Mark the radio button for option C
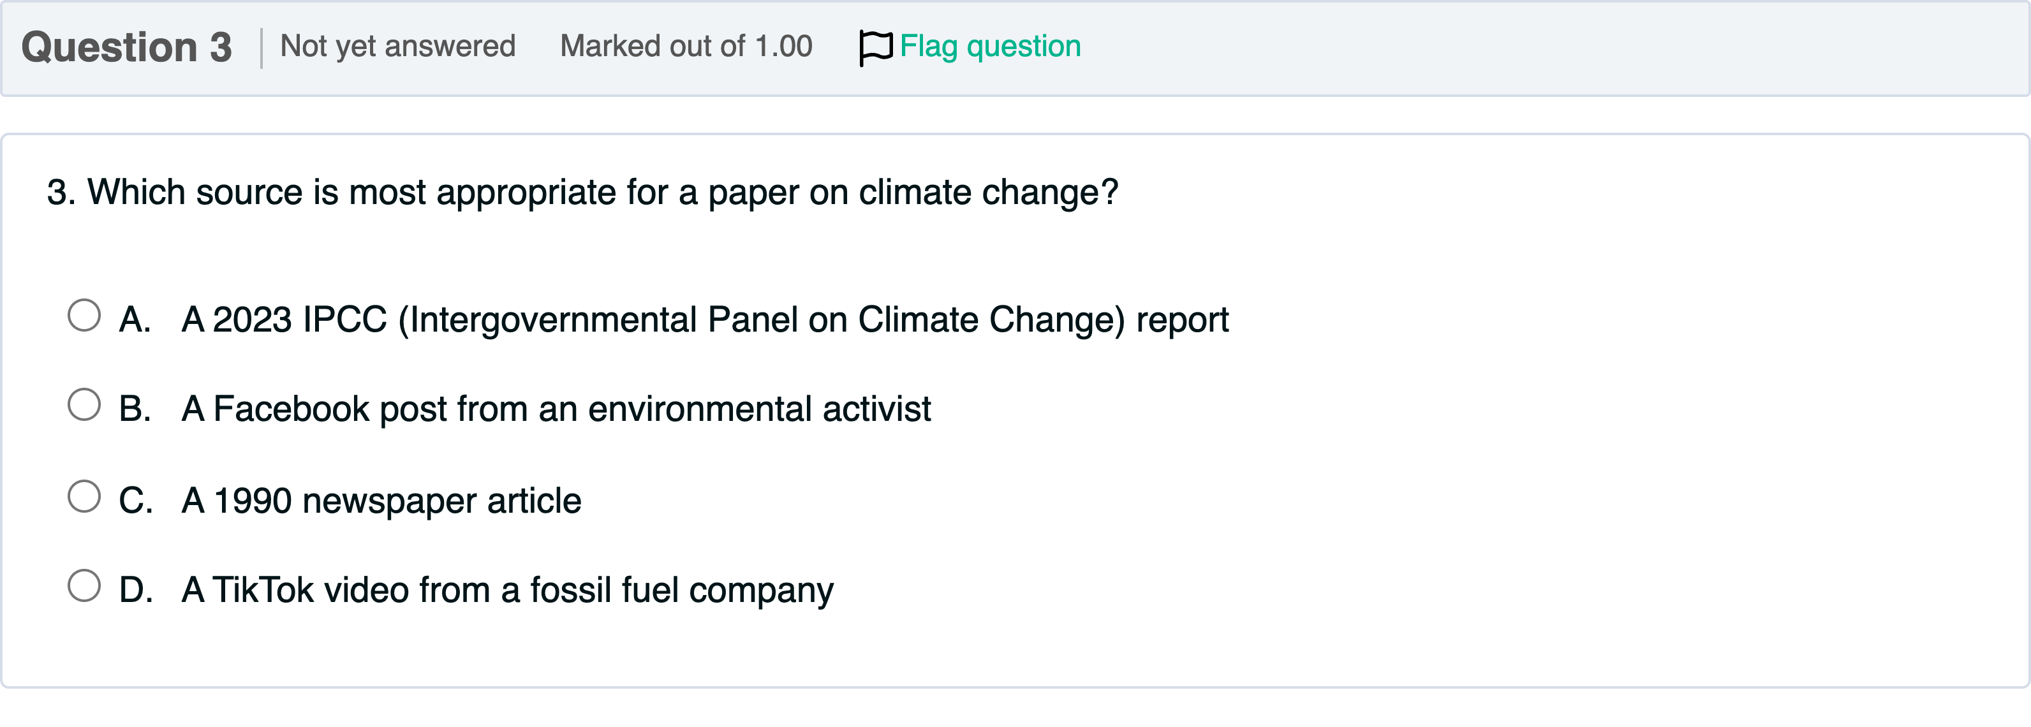 coord(84,497)
